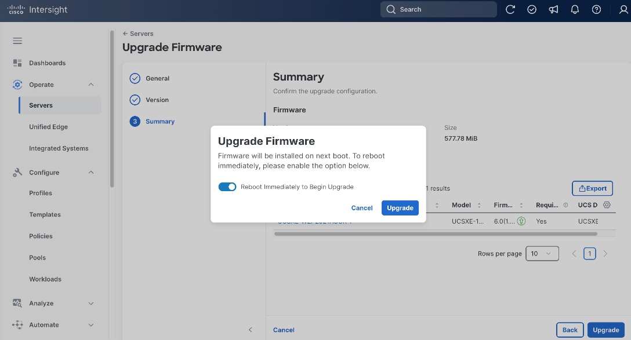Click the Cisco Intersight logo
Image resolution: width=631 pixels, height=340 pixels.
pos(37,10)
